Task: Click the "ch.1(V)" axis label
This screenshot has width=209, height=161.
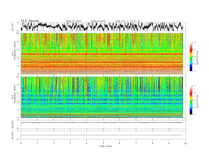Action: [13, 27]
